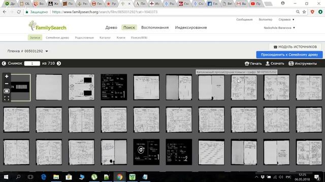The width and height of the screenshot is (325, 182).
Task: Open Microsoft Store taskbar icon
Action: [x=69, y=177]
